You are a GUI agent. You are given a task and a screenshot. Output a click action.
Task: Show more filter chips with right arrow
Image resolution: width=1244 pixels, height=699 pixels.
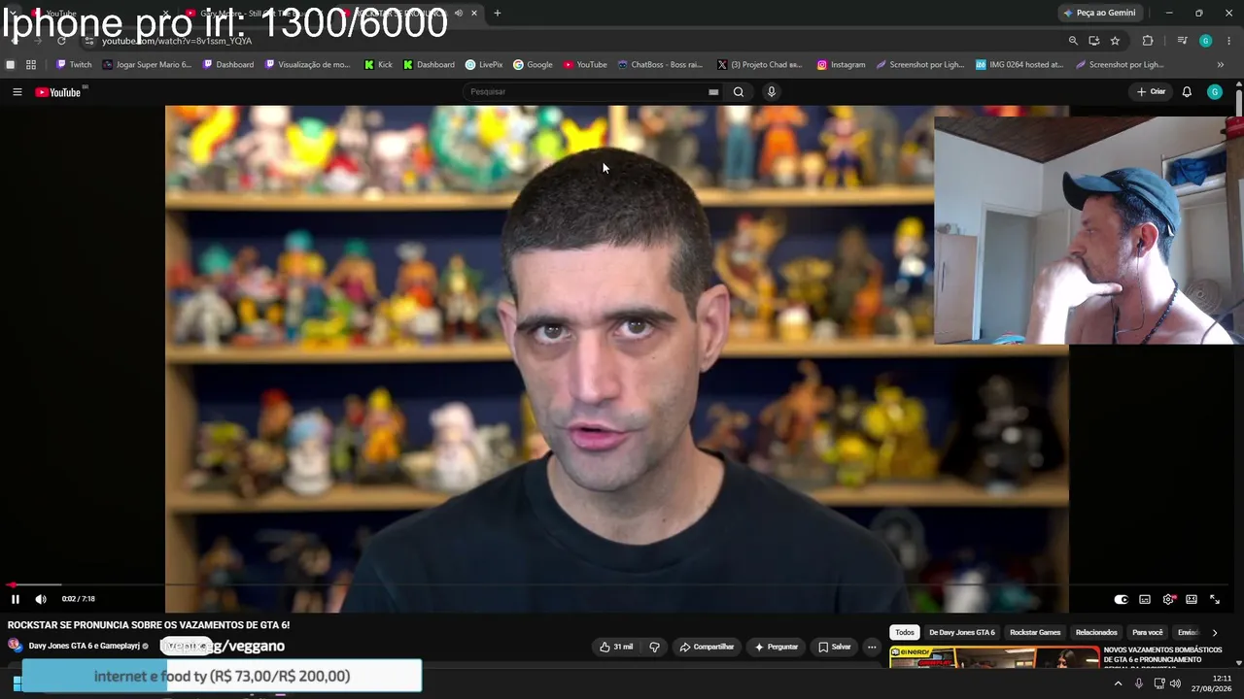(x=1214, y=633)
